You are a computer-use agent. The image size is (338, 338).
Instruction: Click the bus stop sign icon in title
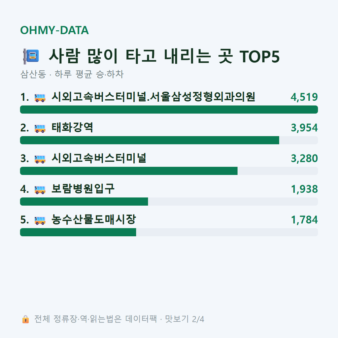click(x=31, y=56)
